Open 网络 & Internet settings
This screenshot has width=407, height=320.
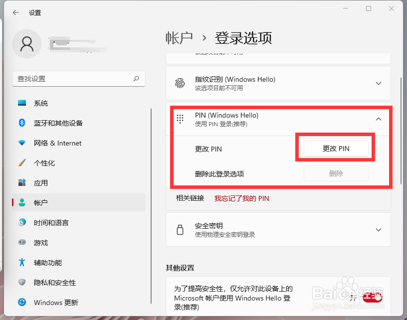click(x=79, y=143)
